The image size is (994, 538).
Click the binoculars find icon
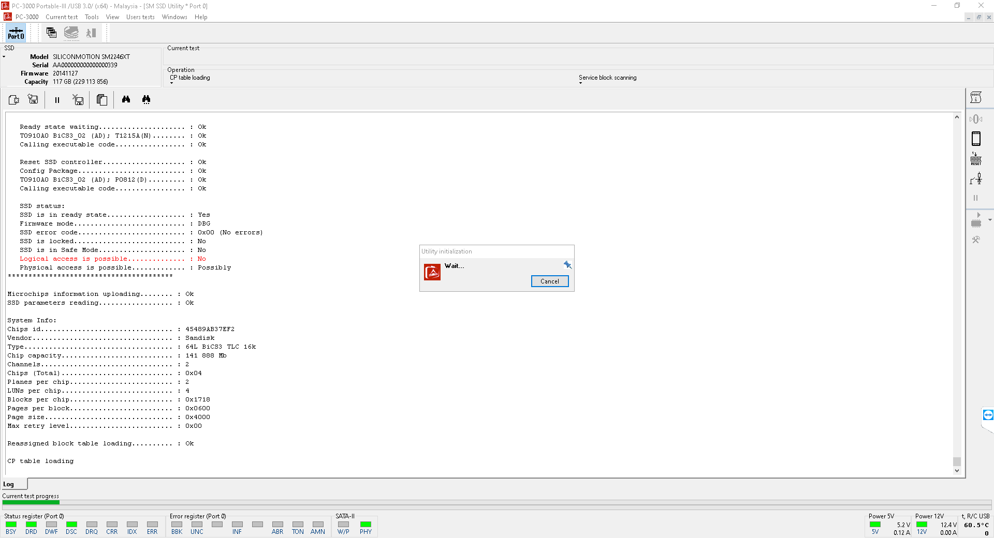[126, 99]
